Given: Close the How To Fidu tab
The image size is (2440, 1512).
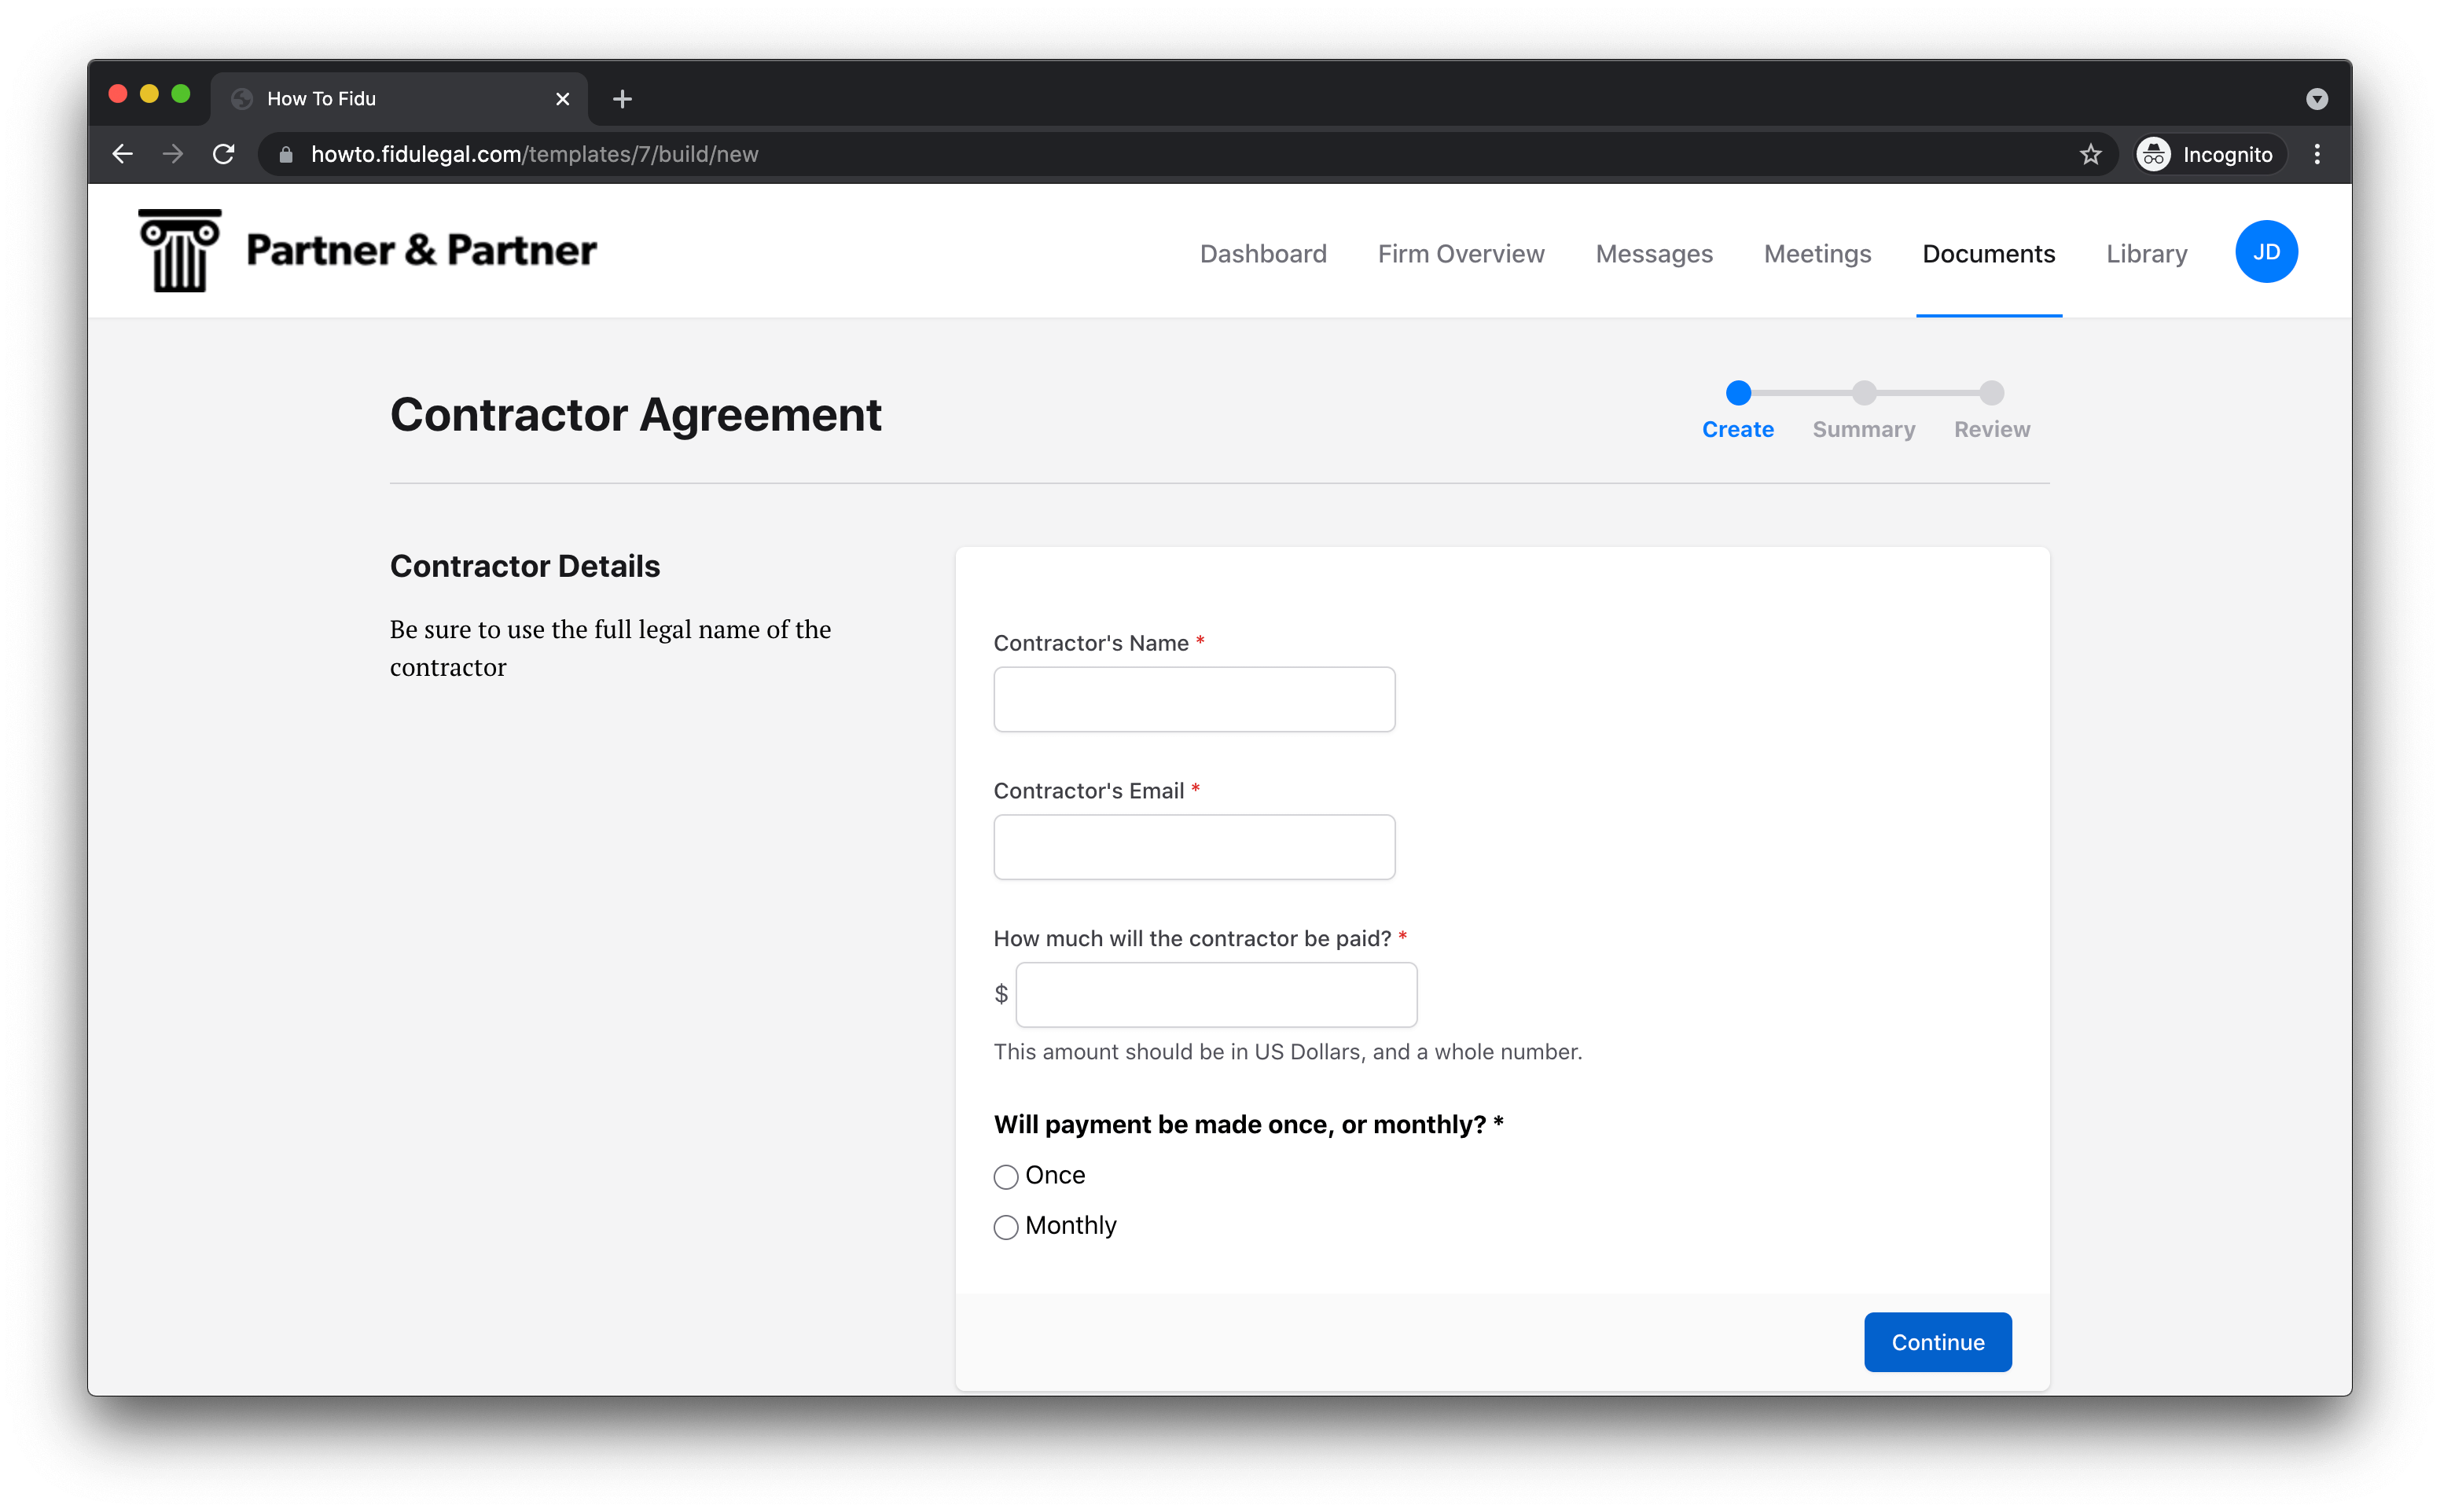Looking at the screenshot, I should (562, 99).
